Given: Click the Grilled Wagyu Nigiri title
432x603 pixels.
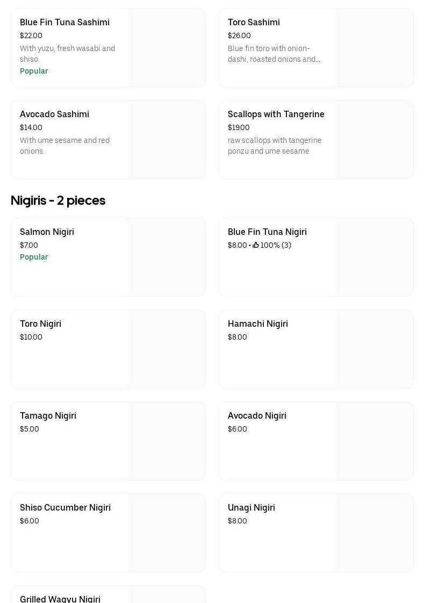Looking at the screenshot, I should (x=60, y=599).
